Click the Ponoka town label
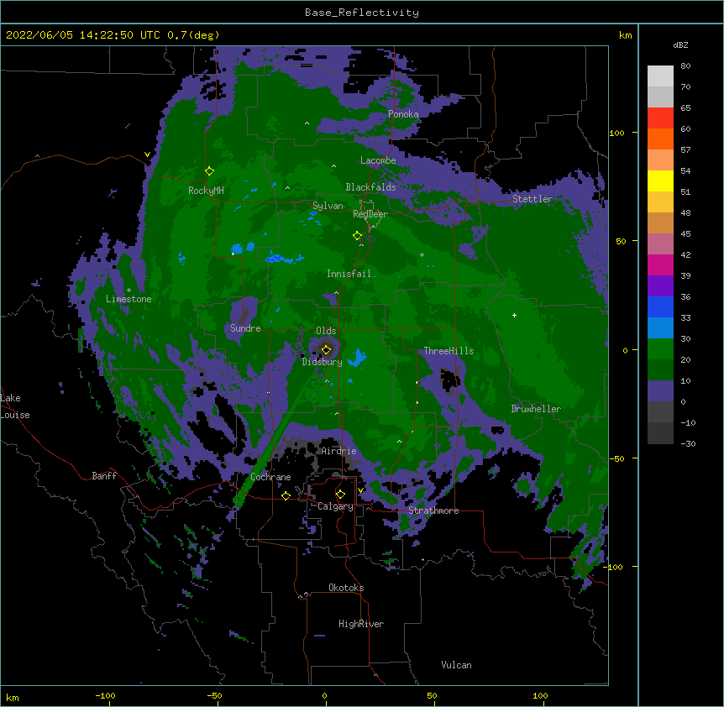This screenshot has width=724, height=707. pos(403,114)
